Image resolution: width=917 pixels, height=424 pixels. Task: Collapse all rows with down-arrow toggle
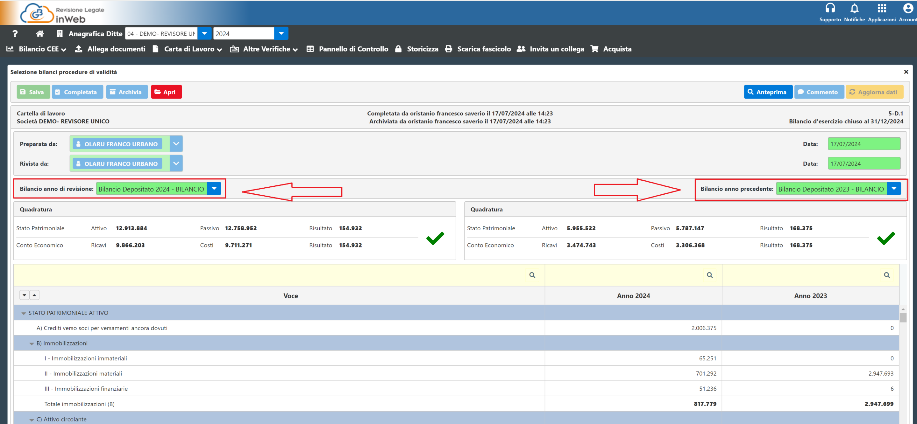24,295
